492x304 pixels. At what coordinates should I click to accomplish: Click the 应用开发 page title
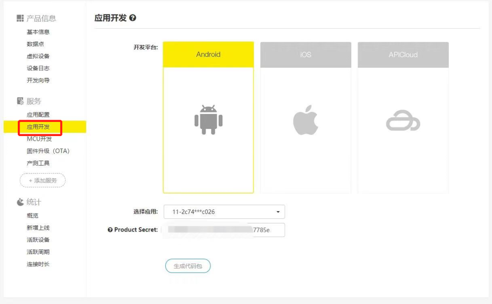110,18
